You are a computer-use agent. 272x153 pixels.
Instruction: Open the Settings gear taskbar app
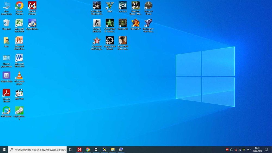coord(96,149)
